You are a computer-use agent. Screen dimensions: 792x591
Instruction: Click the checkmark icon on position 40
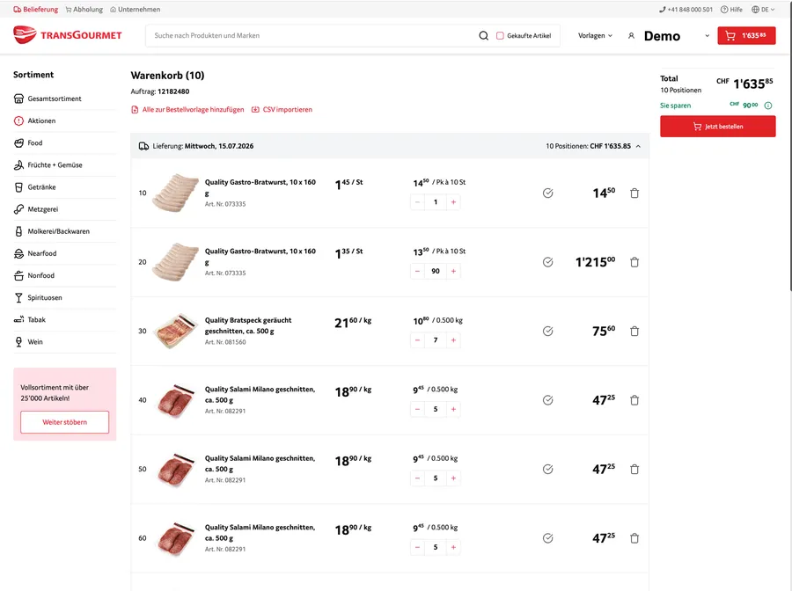click(x=547, y=400)
